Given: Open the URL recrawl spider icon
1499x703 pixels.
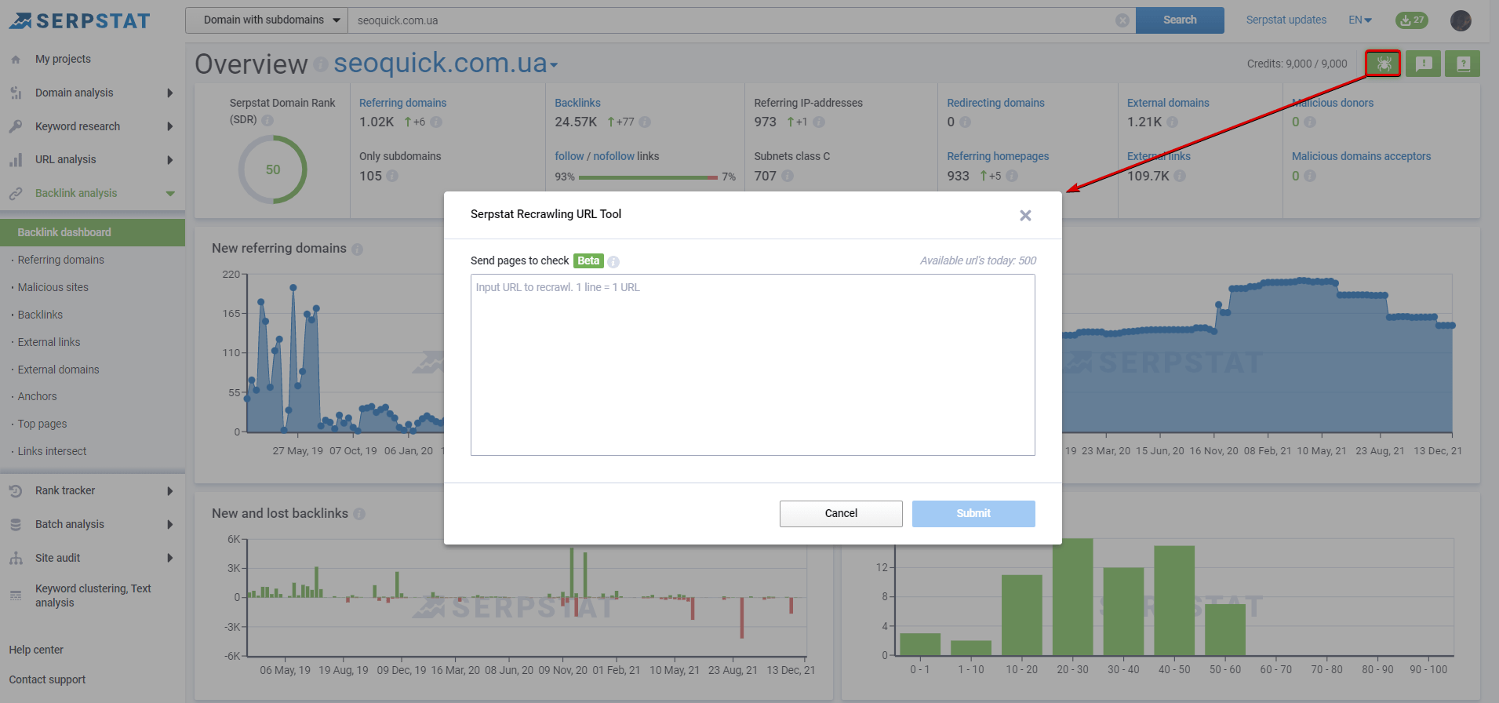Looking at the screenshot, I should (1383, 64).
